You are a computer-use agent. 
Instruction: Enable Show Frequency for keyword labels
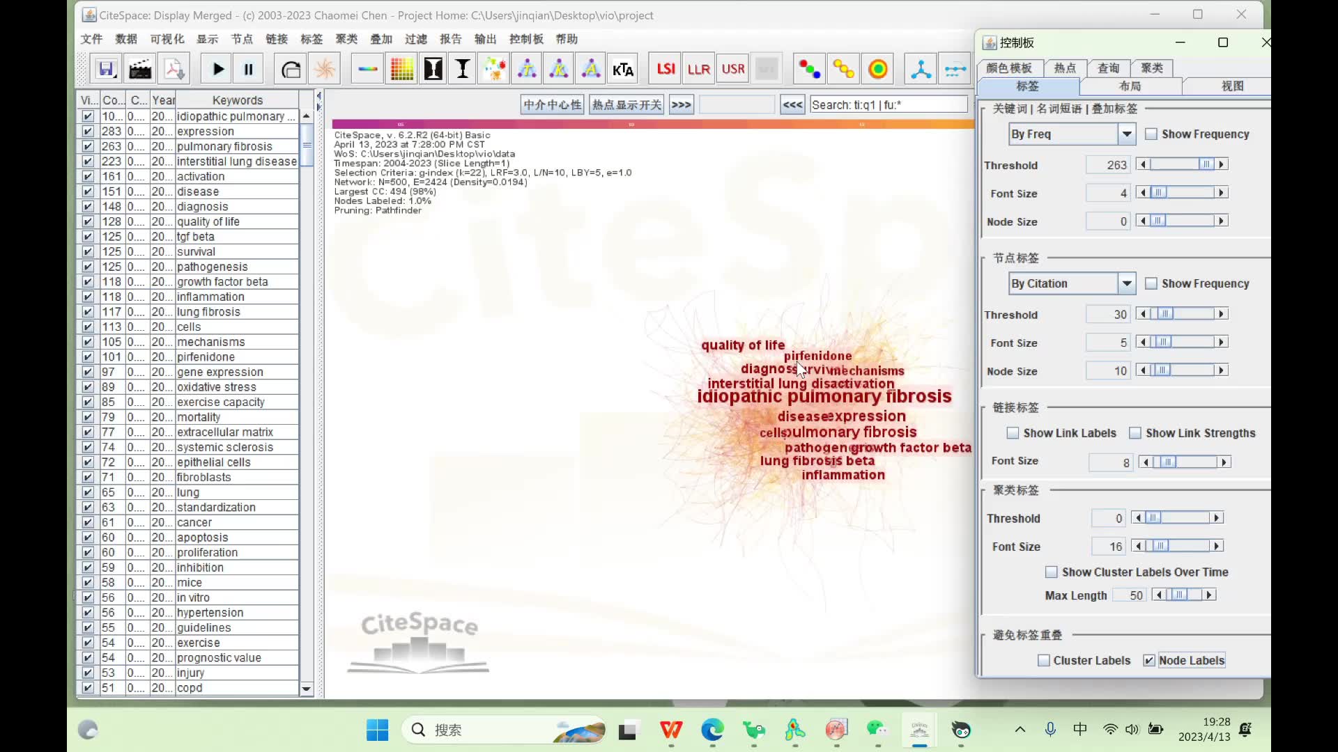click(1151, 133)
